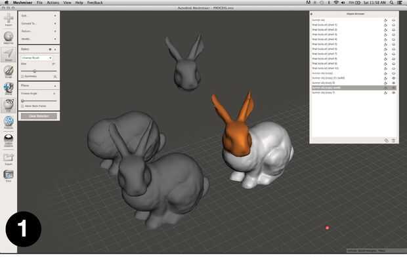Toggle visibility of shell 10 object
The image size is (407, 263).
(393, 68)
